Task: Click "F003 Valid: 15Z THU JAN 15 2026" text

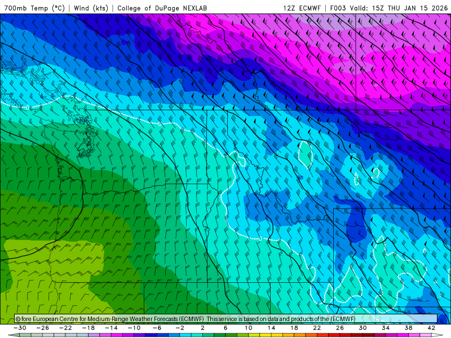Action: [x=389, y=8]
